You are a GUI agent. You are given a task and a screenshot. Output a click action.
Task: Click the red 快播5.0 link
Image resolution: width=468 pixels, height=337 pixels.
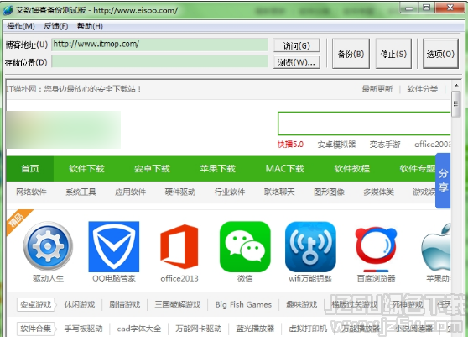coord(290,145)
